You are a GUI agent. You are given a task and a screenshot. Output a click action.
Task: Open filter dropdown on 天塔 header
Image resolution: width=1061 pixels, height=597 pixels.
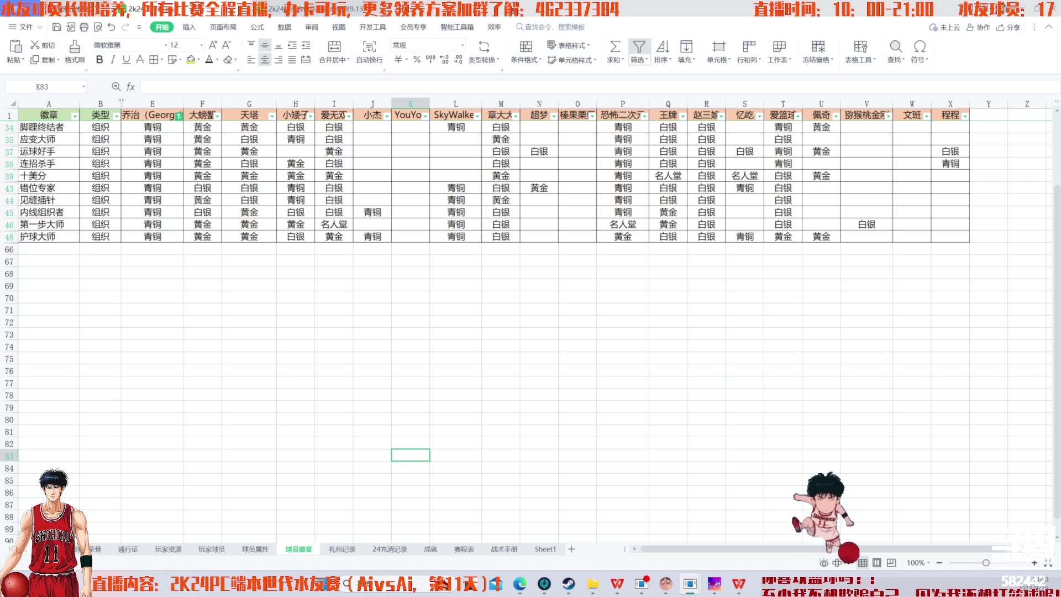[272, 116]
